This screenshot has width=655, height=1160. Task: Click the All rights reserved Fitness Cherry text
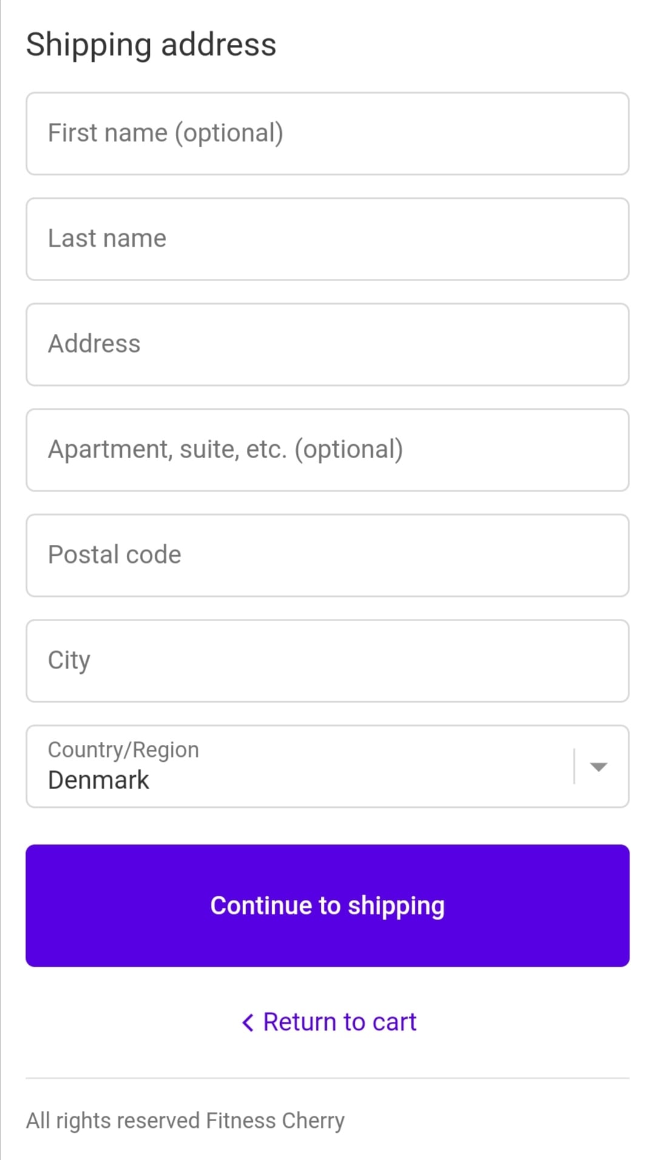pyautogui.click(x=185, y=1121)
